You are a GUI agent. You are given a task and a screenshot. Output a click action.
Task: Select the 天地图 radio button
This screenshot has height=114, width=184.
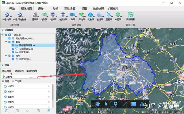click(13, 81)
